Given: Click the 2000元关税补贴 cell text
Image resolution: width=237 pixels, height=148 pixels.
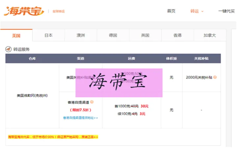Looking at the screenshot, I should pos(199,77).
